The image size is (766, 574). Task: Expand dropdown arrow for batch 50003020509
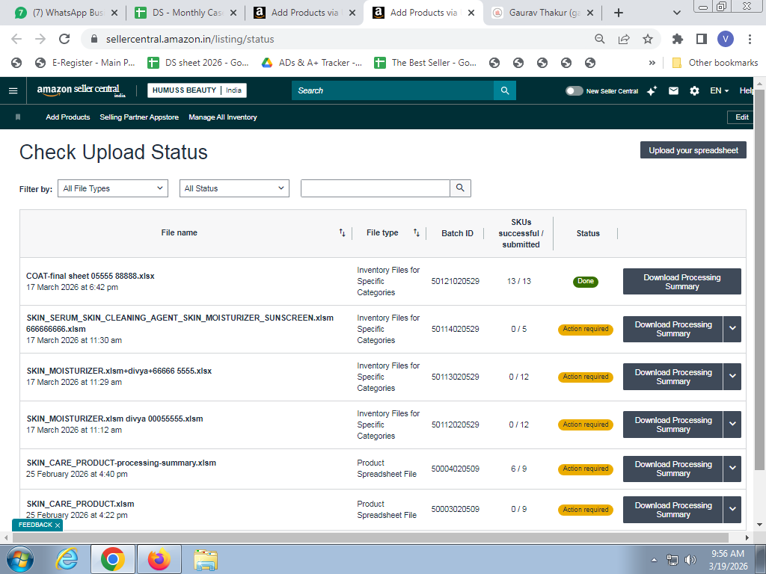(x=732, y=510)
